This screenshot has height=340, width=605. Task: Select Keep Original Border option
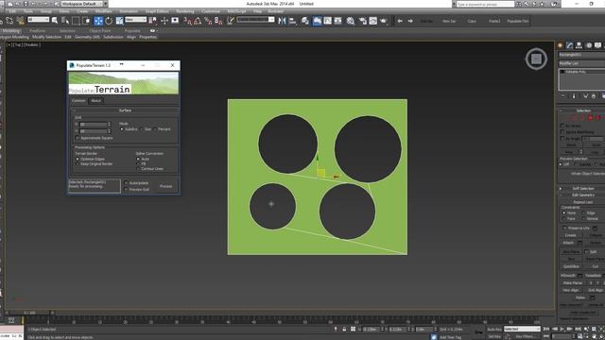coord(78,163)
